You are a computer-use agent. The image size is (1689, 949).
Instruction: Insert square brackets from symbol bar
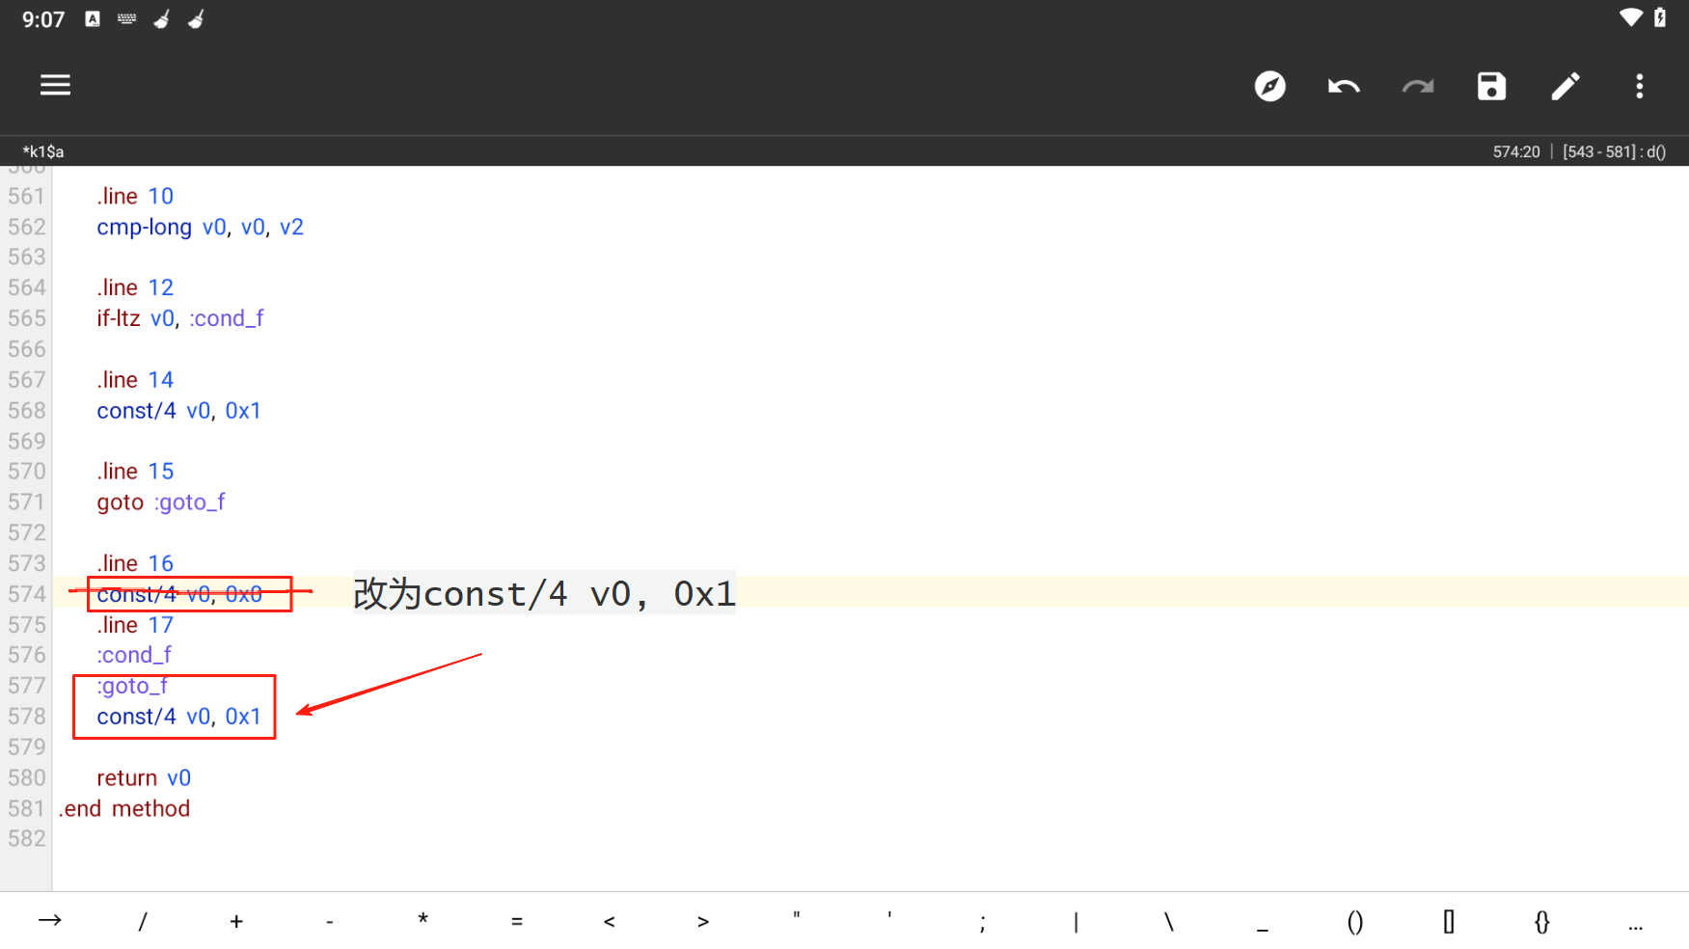pyautogui.click(x=1448, y=922)
